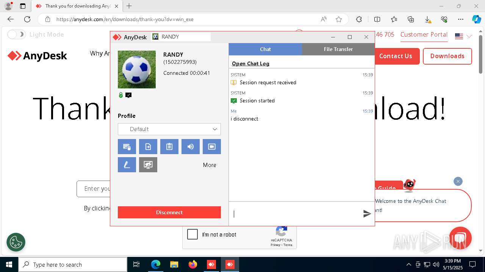
Task: Toggle keyboard and mouse control permission
Action: tap(127, 147)
